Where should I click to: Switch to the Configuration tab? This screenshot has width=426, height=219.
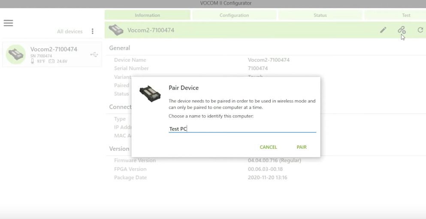tap(234, 15)
